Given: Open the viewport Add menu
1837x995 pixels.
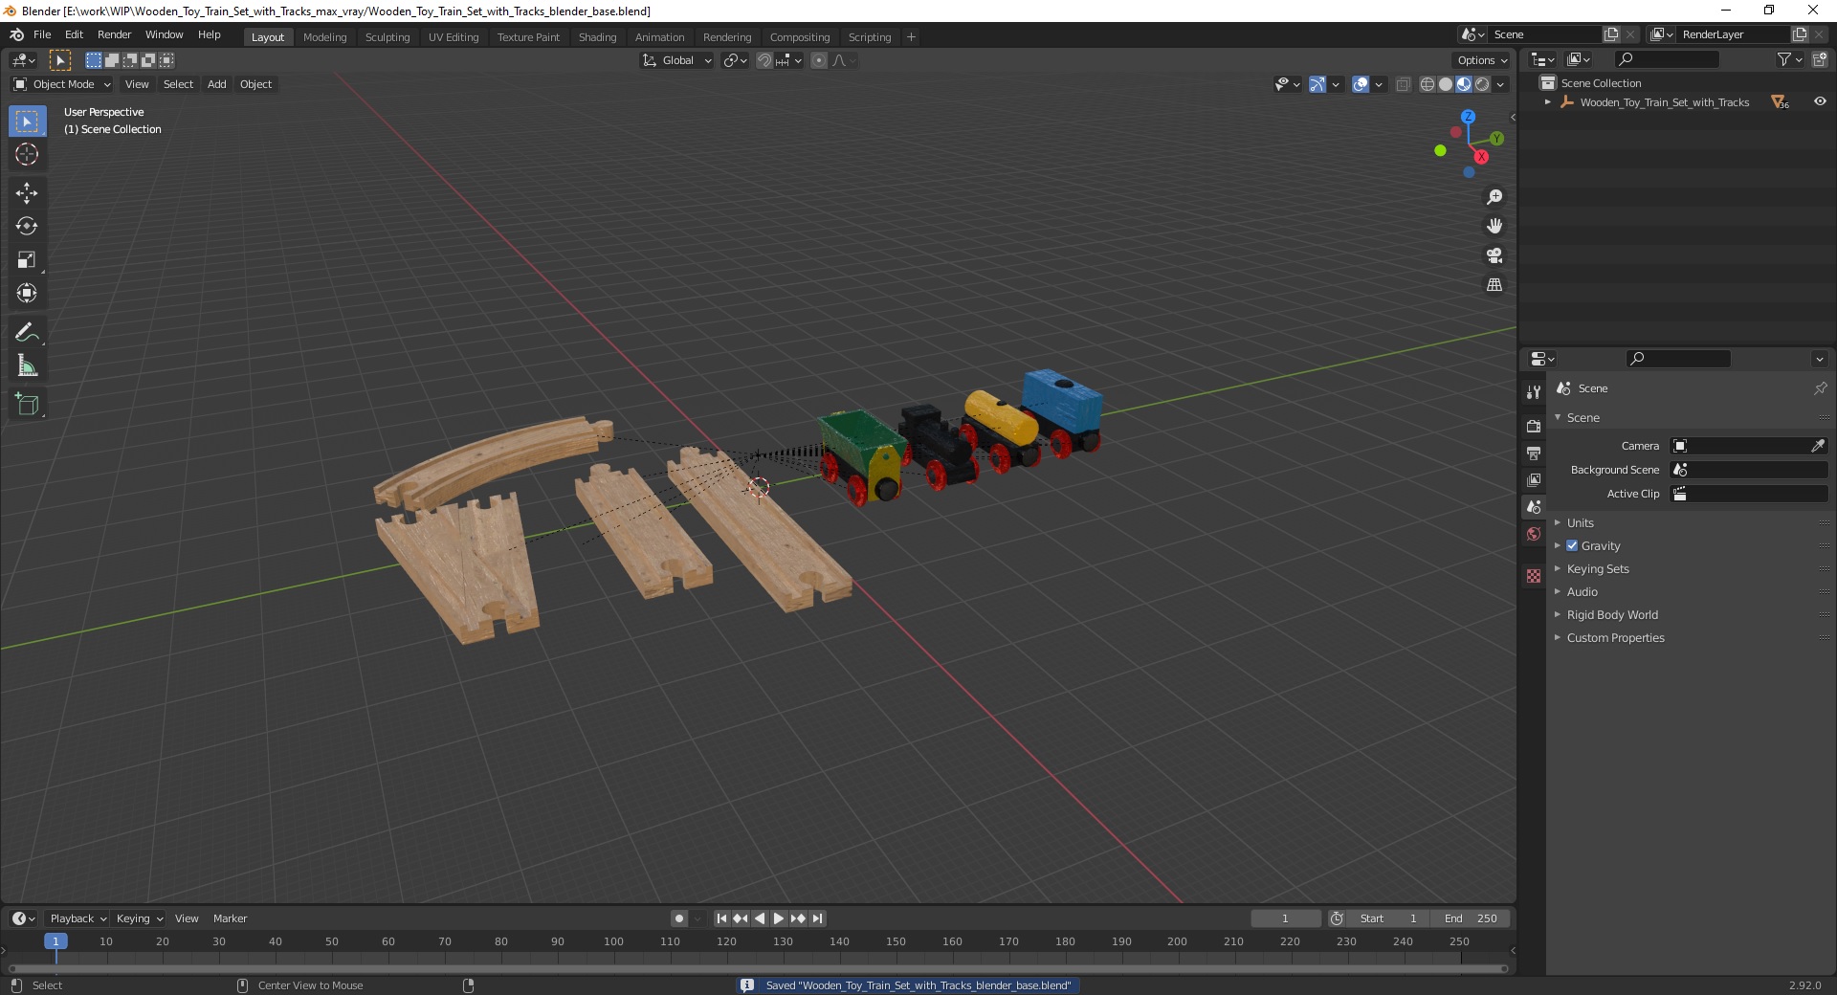Looking at the screenshot, I should click(217, 84).
